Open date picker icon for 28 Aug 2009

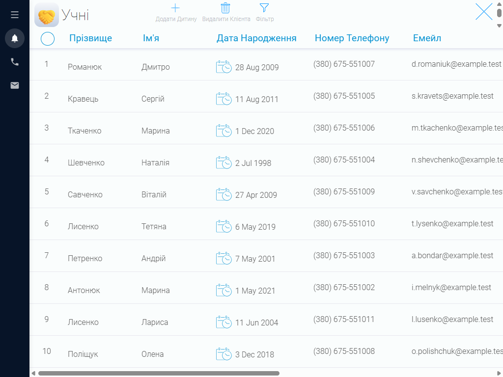224,67
